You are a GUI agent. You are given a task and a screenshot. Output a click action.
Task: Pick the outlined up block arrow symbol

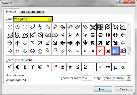(x=18, y=51)
